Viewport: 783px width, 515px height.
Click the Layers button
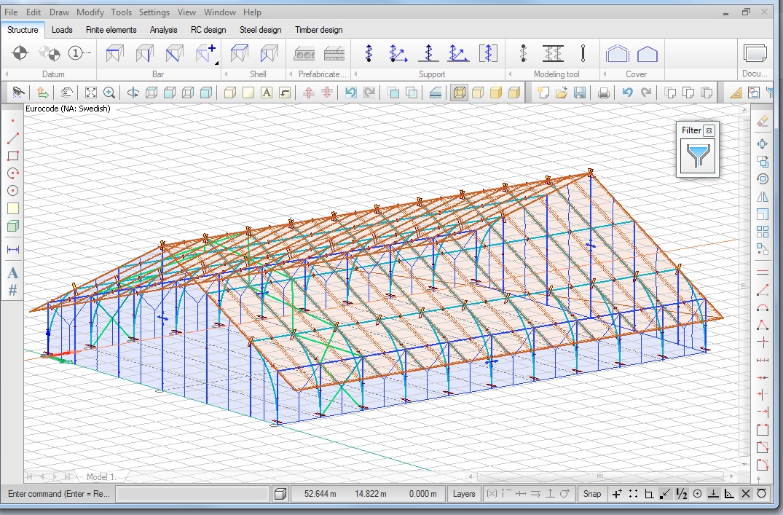464,494
